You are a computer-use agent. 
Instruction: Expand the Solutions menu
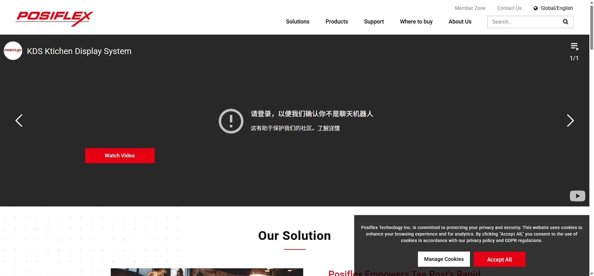pos(297,22)
